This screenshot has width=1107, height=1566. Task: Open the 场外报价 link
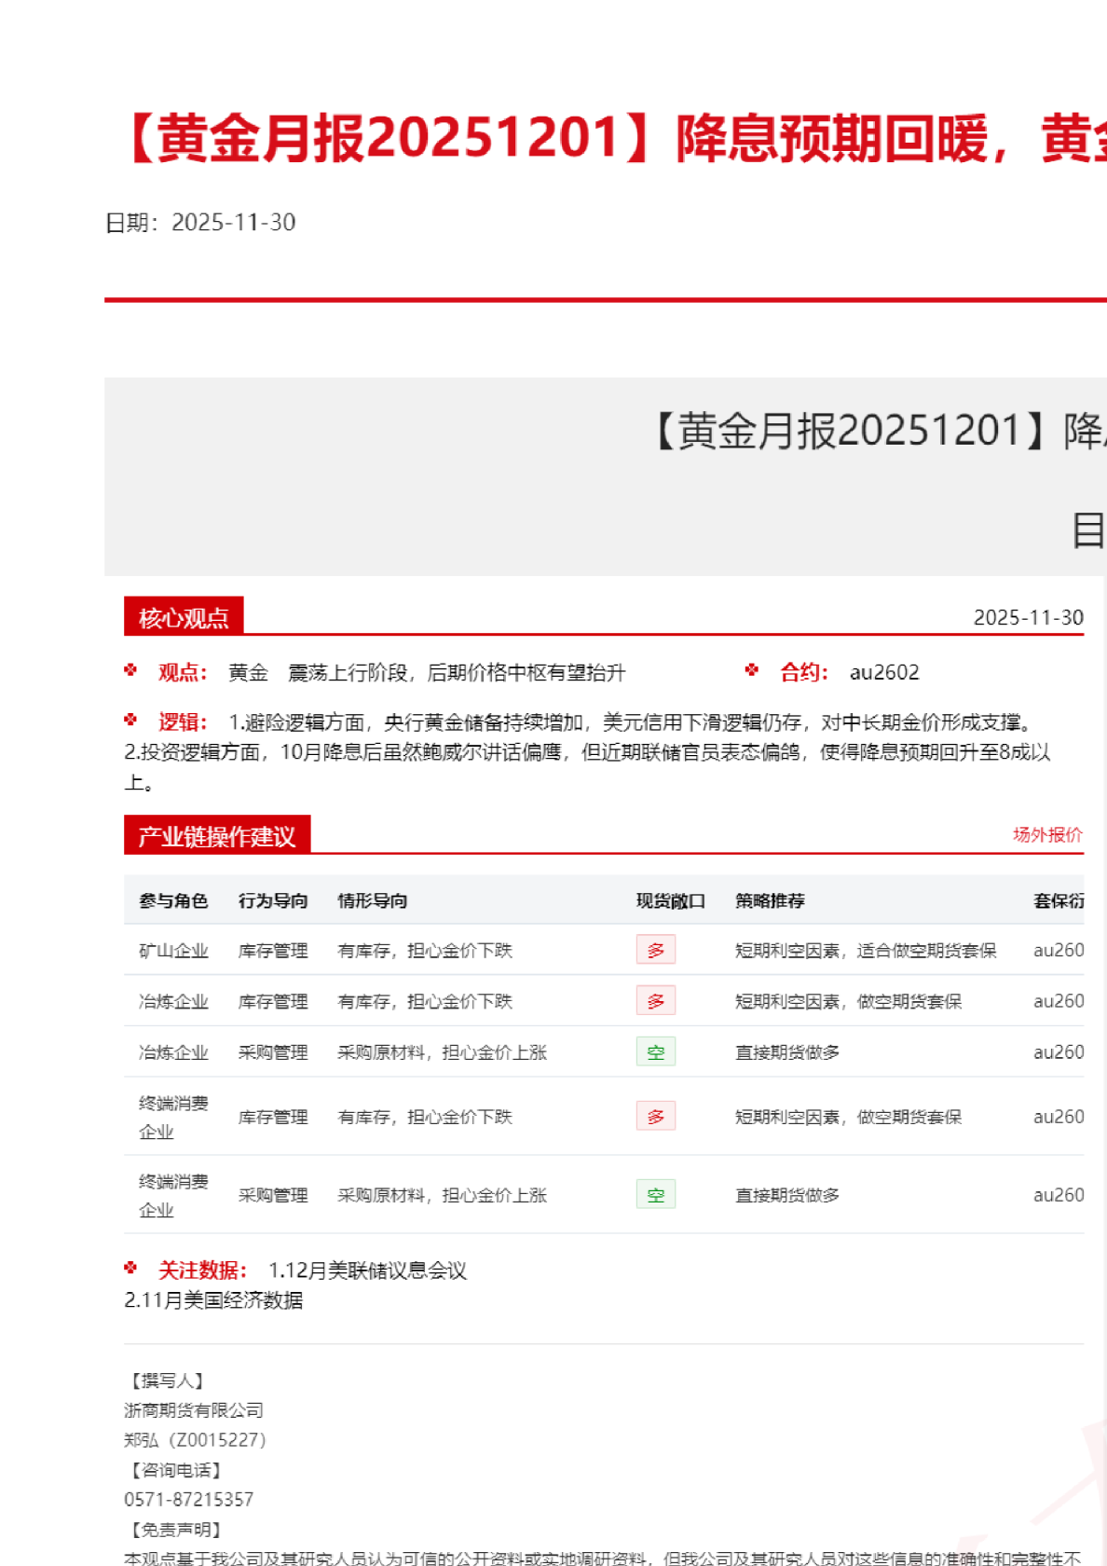tap(1047, 834)
